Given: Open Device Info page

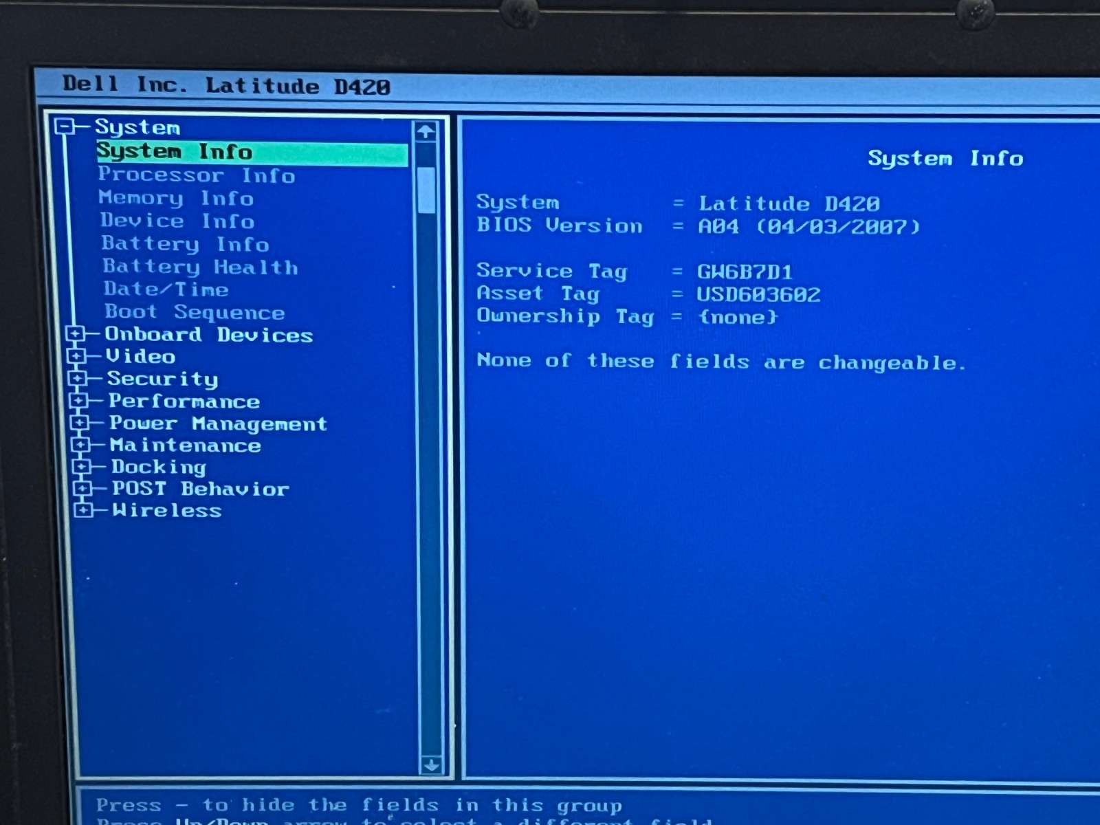Looking at the screenshot, I should tap(177, 221).
